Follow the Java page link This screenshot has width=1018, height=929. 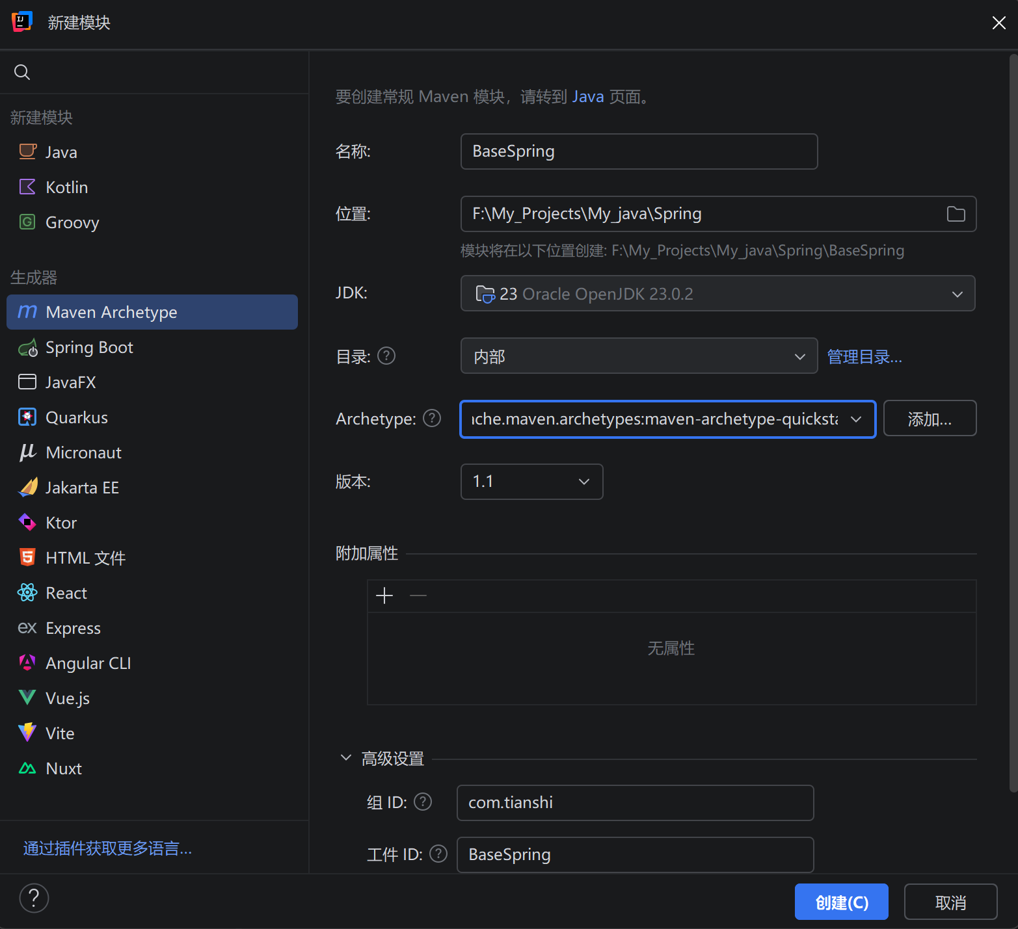click(x=588, y=97)
